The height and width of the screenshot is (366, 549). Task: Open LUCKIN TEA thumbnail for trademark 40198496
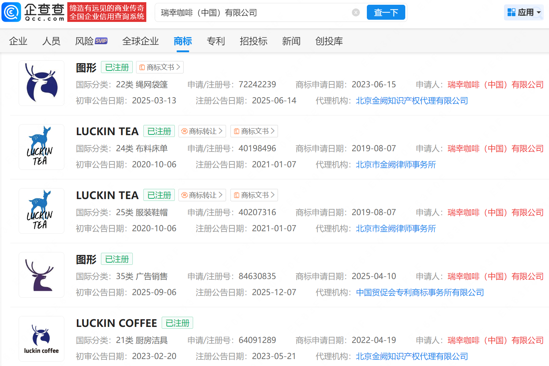(x=42, y=147)
